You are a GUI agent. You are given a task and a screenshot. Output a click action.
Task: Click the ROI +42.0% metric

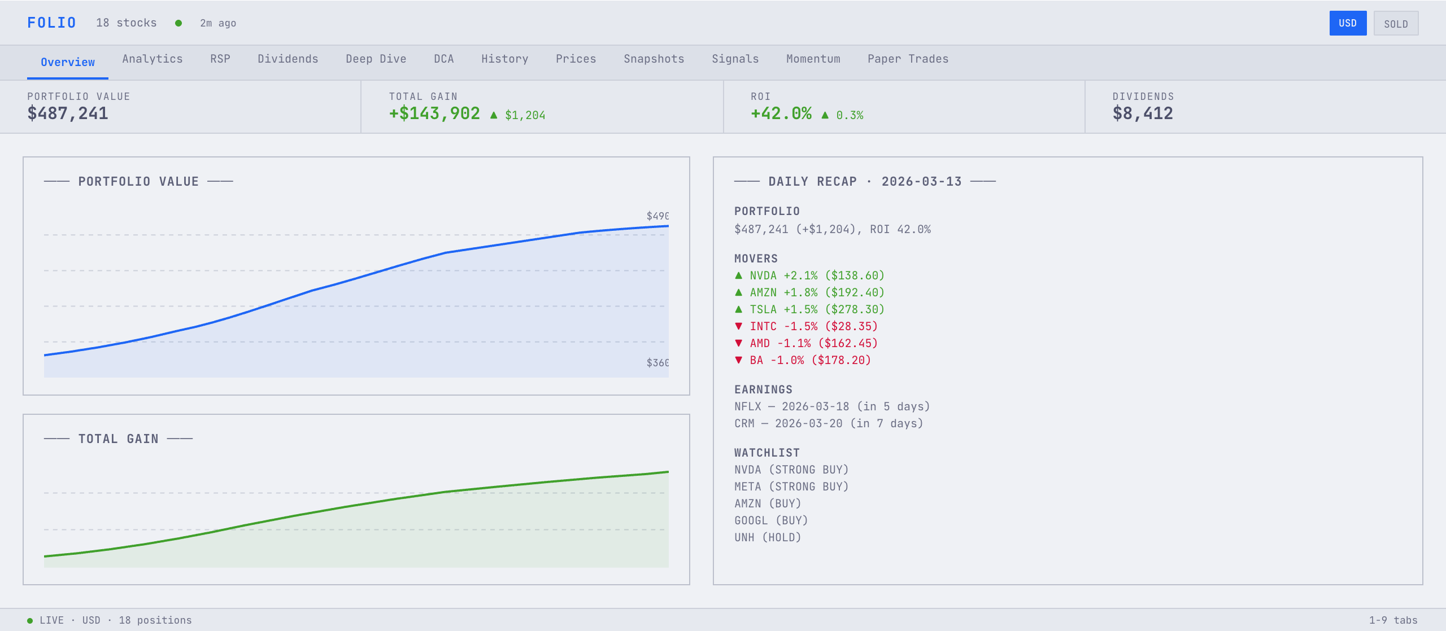coord(780,113)
